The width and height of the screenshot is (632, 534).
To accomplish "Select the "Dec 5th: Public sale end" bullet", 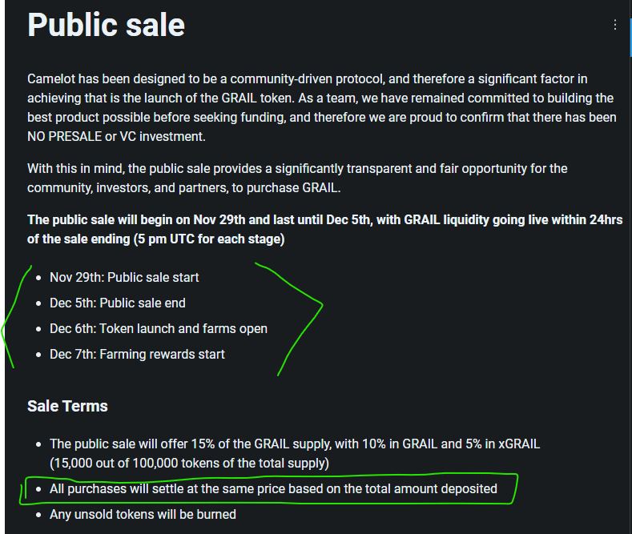I will (x=117, y=303).
